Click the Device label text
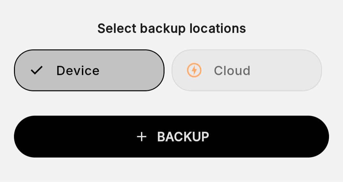The height and width of the screenshot is (182, 343). coord(78,71)
